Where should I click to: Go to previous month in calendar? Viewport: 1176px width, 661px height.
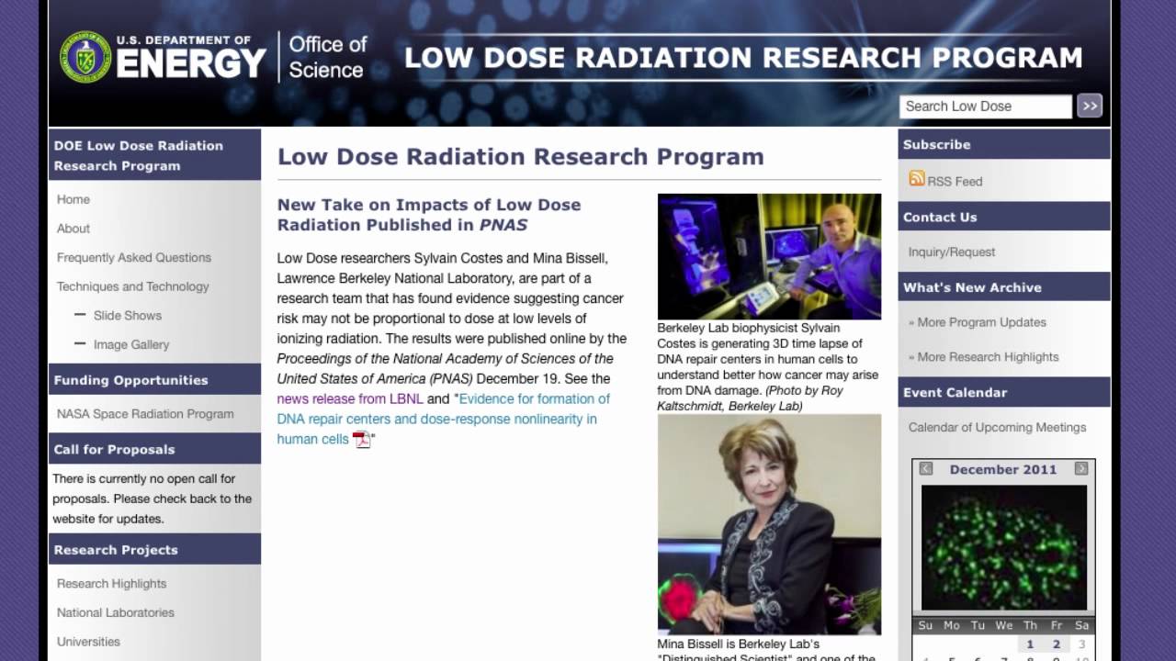coord(926,469)
